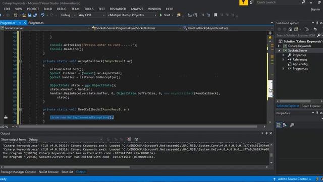Pin the active Program.cs tab
This screenshot has height=182, width=323.
[x=20, y=23]
